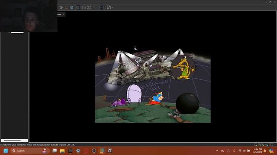This screenshot has height=155, width=277.
Task: Click the VM message log icon
Action: [x=272, y=145]
